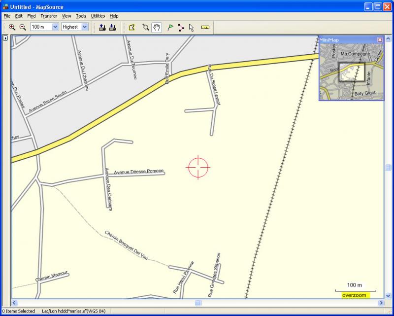394x316 pixels.
Task: Click the red crosshair map marker
Action: 198,167
